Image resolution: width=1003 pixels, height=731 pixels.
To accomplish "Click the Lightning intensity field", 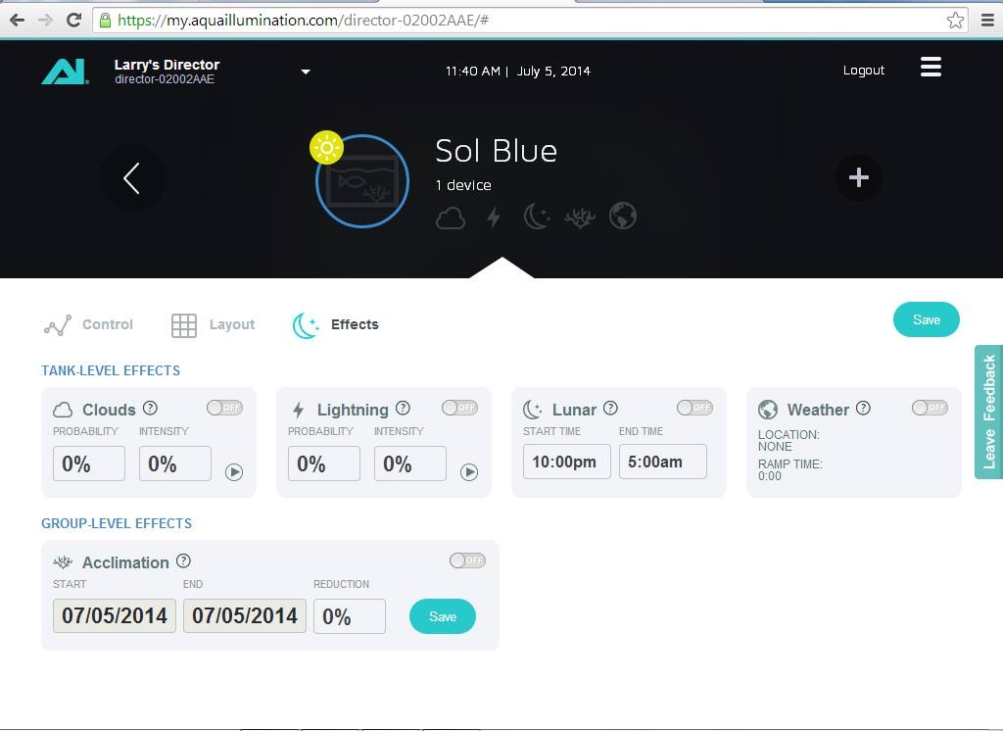I will pyautogui.click(x=410, y=463).
